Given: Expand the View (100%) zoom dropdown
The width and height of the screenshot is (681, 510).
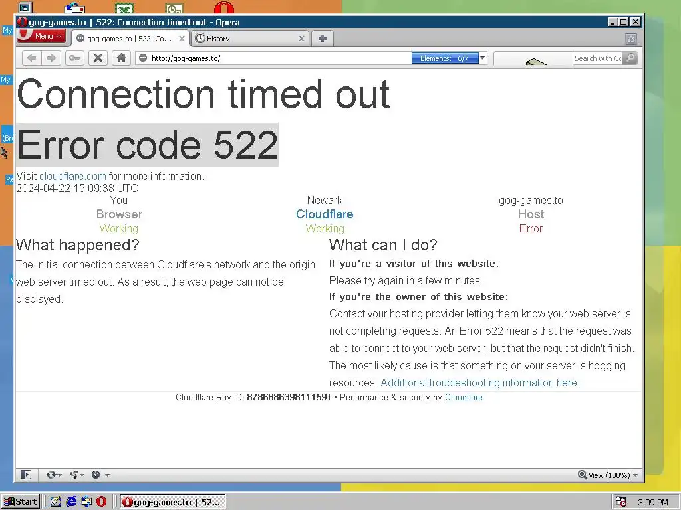Looking at the screenshot, I should click(635, 475).
